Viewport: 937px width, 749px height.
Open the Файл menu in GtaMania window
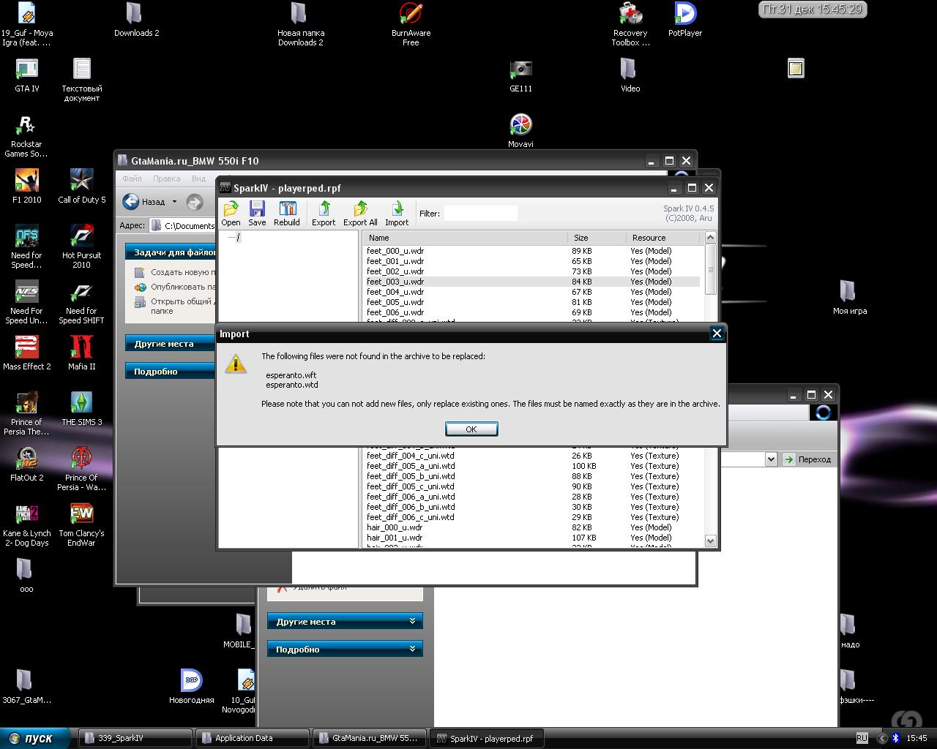pyautogui.click(x=132, y=178)
